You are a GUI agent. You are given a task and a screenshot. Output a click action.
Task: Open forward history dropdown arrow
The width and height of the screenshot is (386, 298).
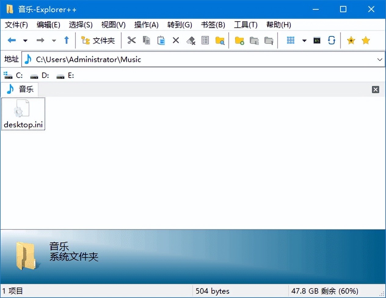[54, 41]
